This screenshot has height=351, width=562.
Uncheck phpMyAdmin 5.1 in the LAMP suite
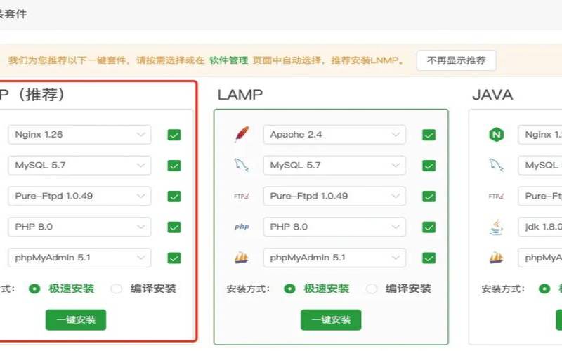click(x=429, y=258)
